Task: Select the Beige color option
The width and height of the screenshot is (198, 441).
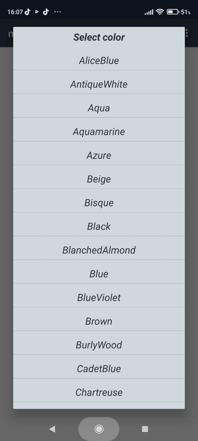Action: point(99,179)
